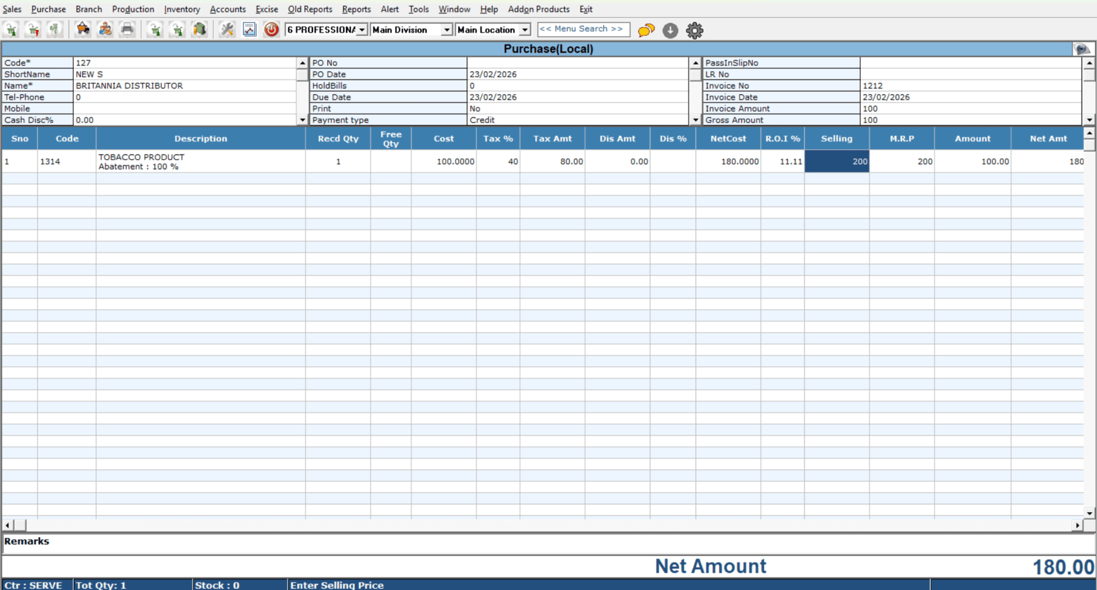Click the icon at right of Purchase(Local) title
This screenshot has width=1097, height=590.
[x=1082, y=49]
